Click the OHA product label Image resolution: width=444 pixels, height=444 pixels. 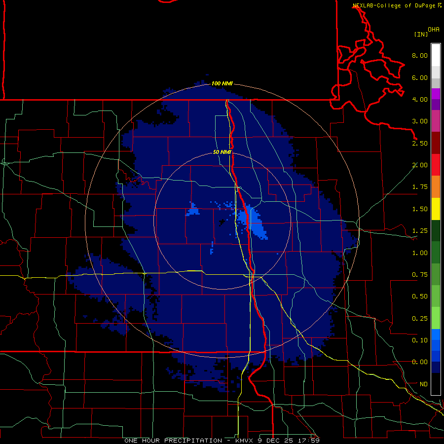434,30
